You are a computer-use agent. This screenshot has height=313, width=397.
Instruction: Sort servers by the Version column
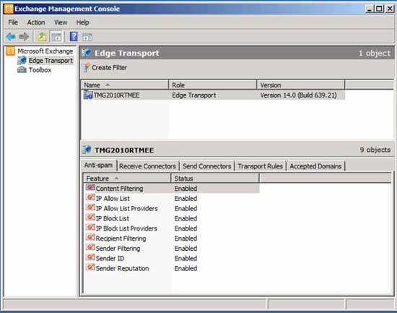pos(301,85)
